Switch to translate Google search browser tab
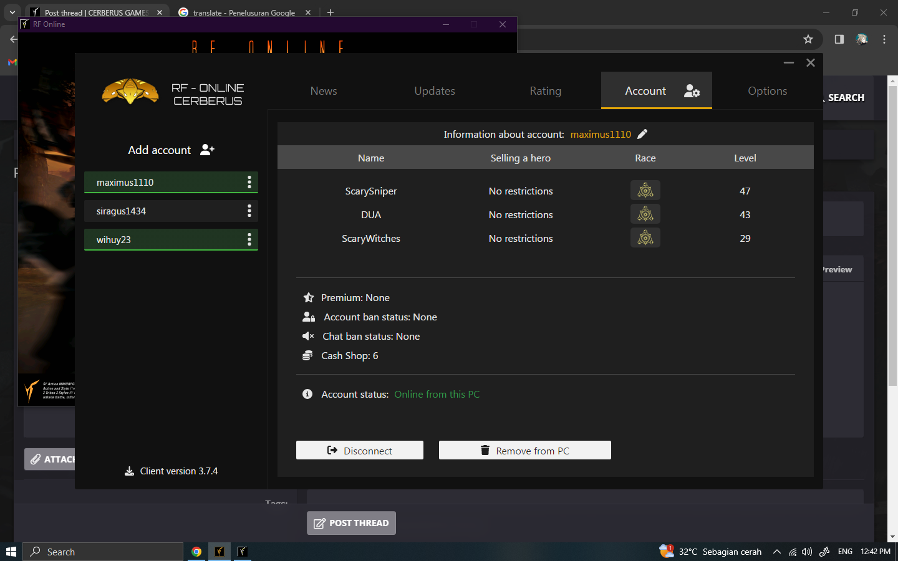 tap(244, 12)
